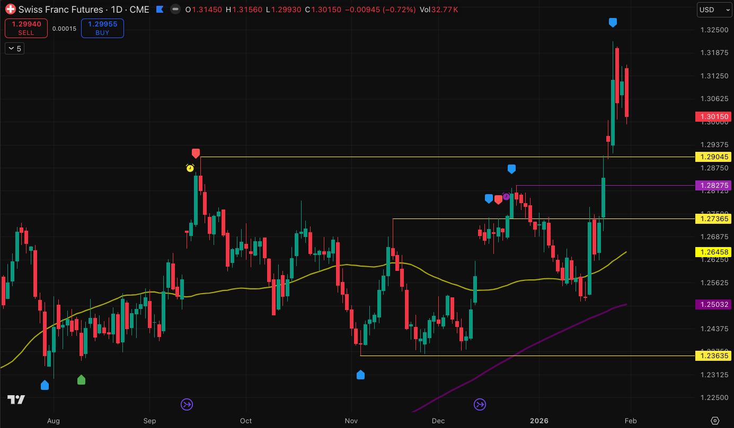Click the yellow price label 1.27365
734x428 pixels.
click(713, 218)
